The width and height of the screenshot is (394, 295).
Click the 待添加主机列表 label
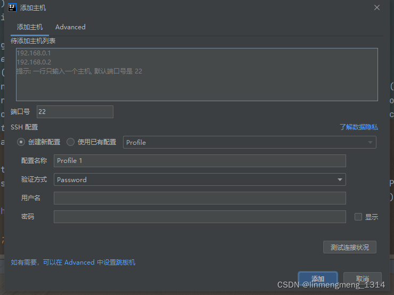33,40
